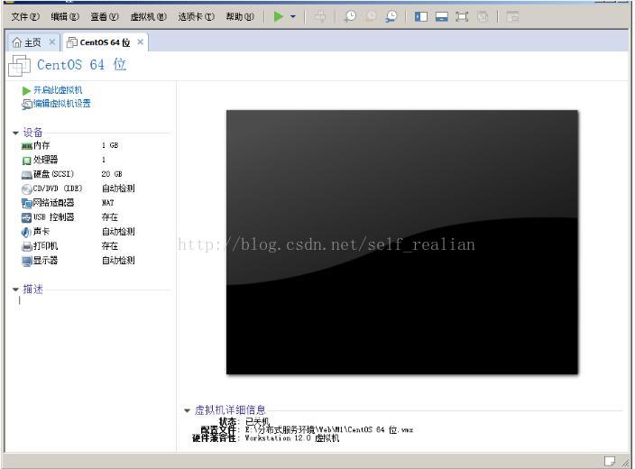Click the hard disk icon beside 硬盘
The height and width of the screenshot is (469, 635).
click(x=27, y=175)
